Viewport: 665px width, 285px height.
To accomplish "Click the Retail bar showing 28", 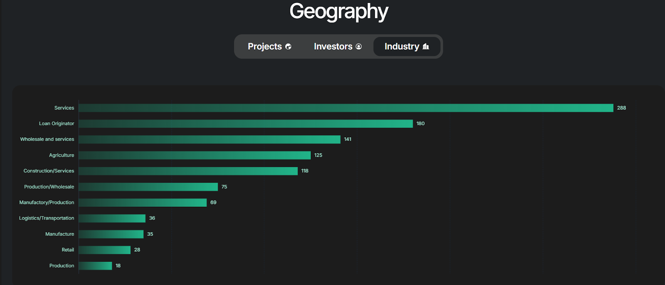I will click(x=104, y=250).
